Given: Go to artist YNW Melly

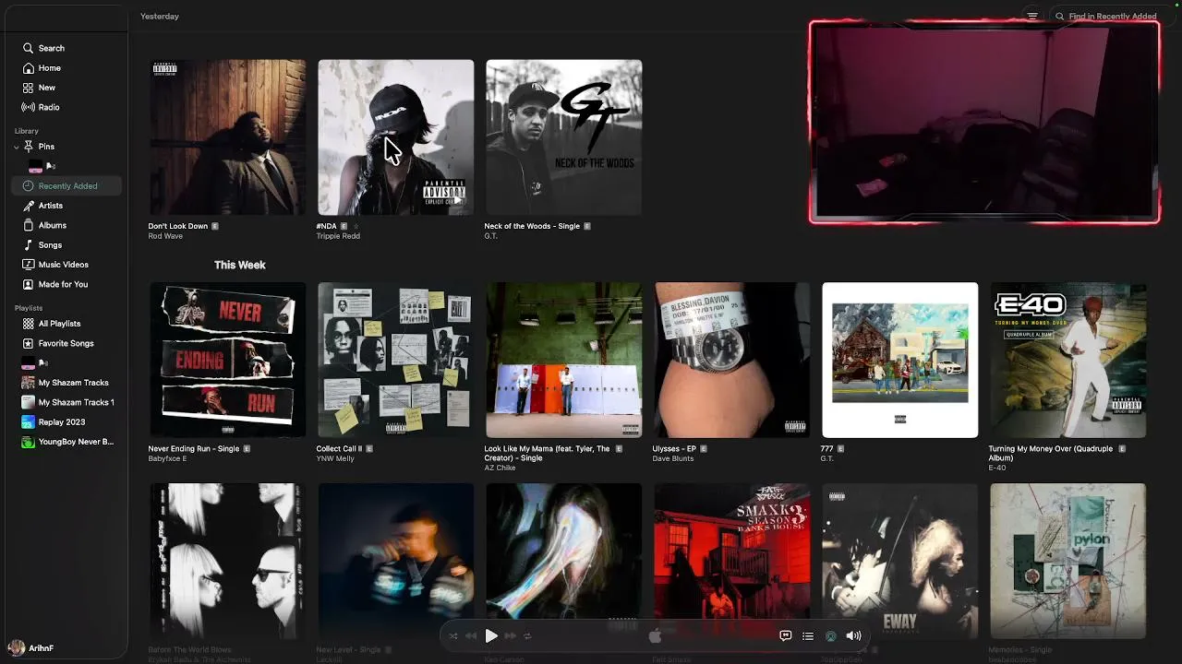Looking at the screenshot, I should (x=335, y=458).
